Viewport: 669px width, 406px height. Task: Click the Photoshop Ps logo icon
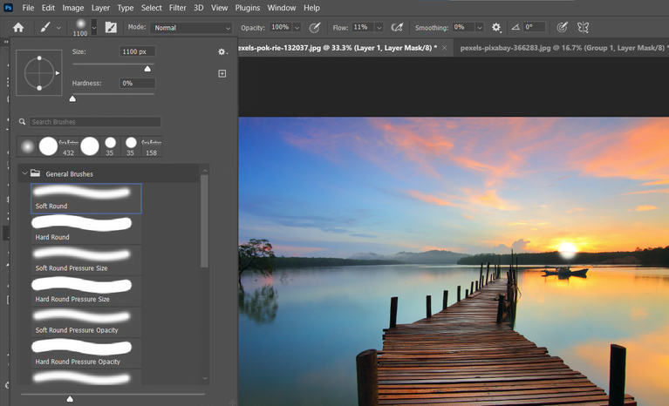[8, 8]
